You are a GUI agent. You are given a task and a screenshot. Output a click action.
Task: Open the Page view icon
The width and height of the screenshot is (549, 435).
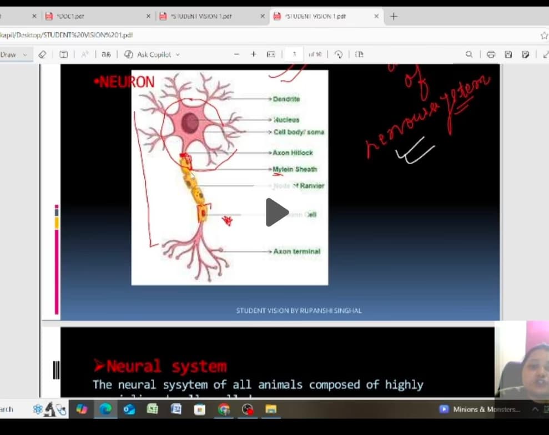[359, 54]
